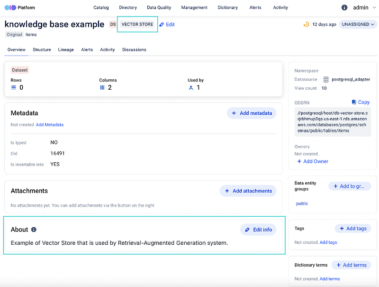Open the info icon beside admin
Screen dimensions: 379x287
[344, 8]
